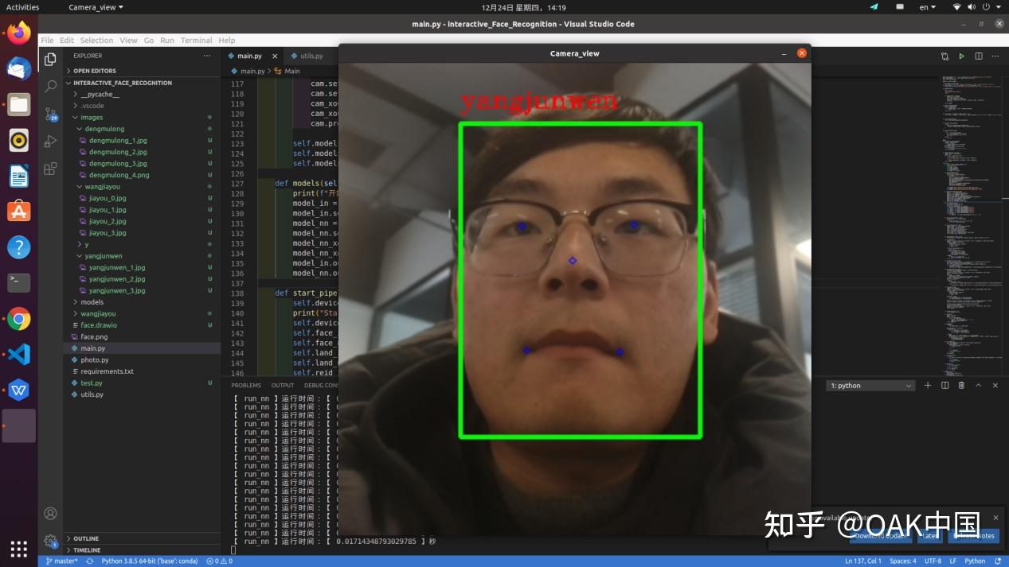Open the Run and Debug view
Screen dimensions: 1009x567
pos(50,141)
